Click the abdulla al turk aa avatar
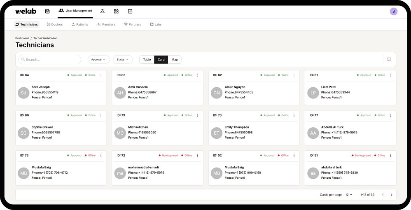This screenshot has width=411, height=210. (313, 173)
